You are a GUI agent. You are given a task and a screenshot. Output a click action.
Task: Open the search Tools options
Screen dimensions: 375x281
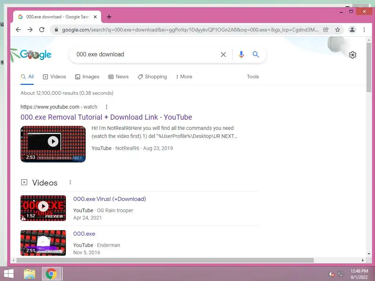point(253,77)
